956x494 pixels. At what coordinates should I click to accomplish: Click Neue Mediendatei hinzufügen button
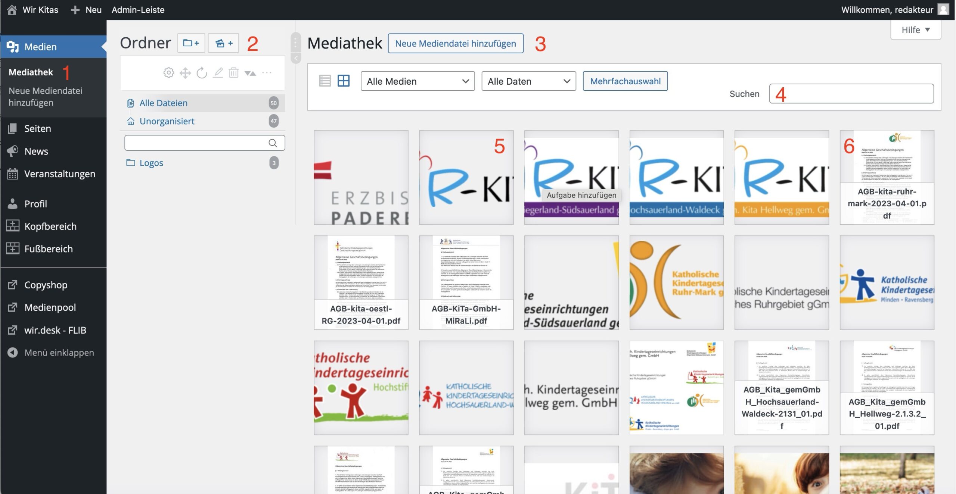pos(455,44)
